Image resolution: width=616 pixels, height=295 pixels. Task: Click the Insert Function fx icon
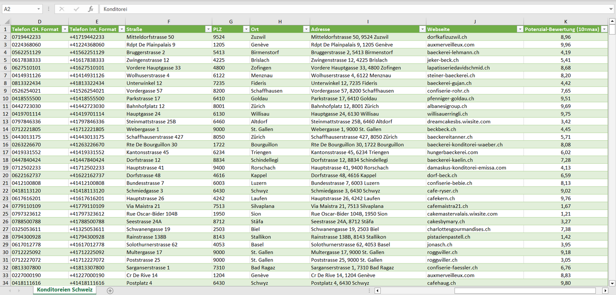point(90,9)
